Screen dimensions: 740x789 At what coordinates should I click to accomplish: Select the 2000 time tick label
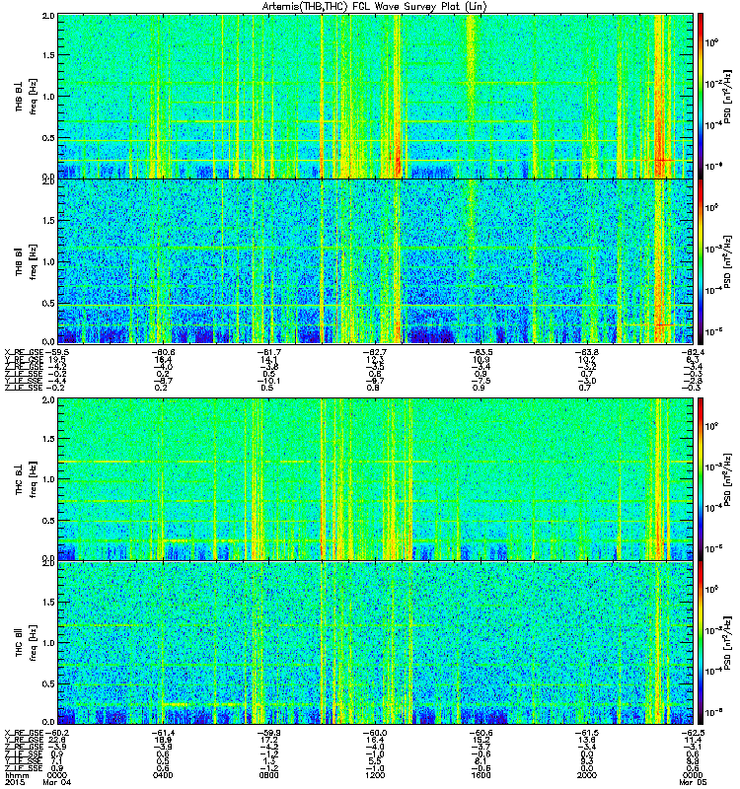click(586, 775)
